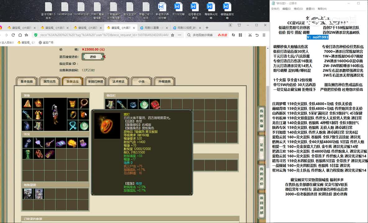Click the hat equipment slot icon
Screen dimensions: 368x223
[x=27, y=103]
